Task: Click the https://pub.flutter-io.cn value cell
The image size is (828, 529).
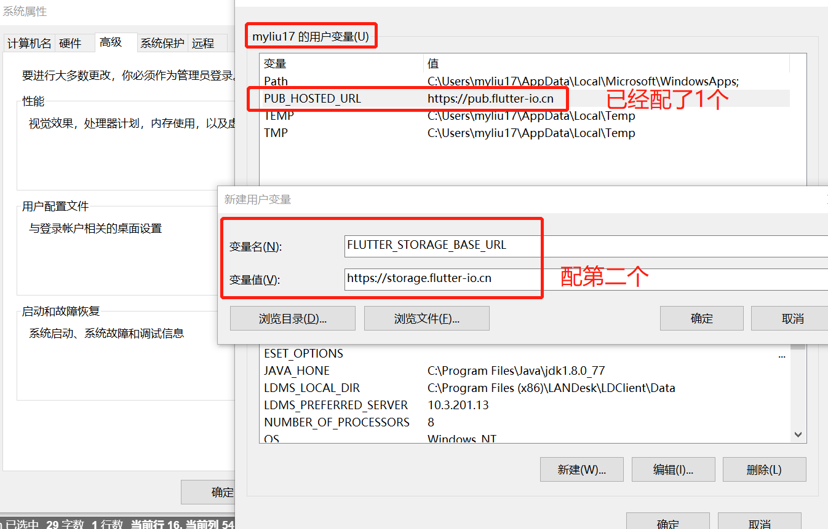Action: (490, 98)
